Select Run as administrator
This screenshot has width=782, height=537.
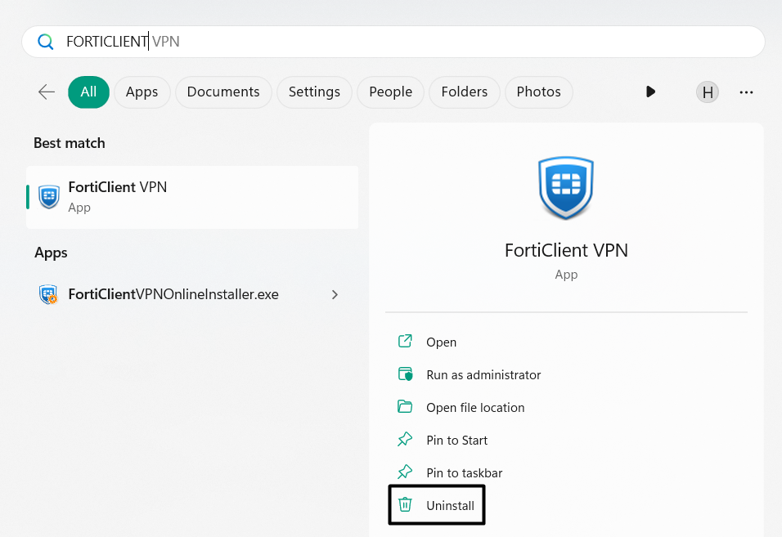(x=483, y=374)
